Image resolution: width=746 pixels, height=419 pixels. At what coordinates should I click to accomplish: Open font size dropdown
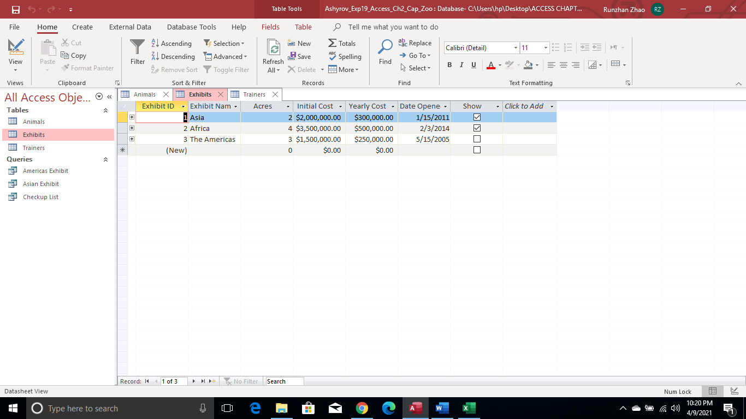[545, 48]
